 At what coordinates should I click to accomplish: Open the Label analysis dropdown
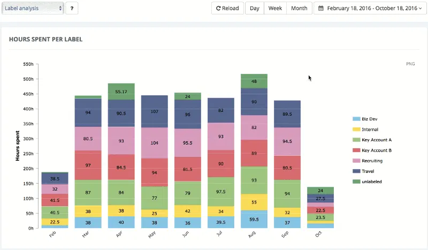coord(33,8)
